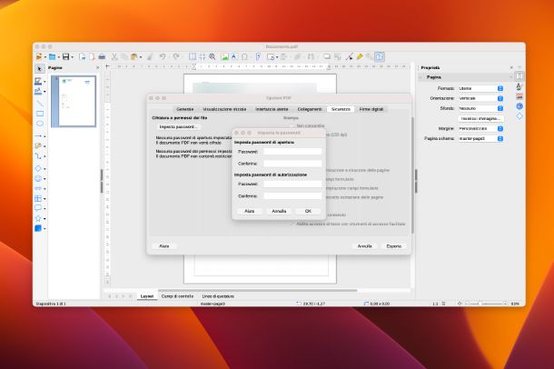Open the Shapes diamond sidebar icon

click(x=519, y=116)
